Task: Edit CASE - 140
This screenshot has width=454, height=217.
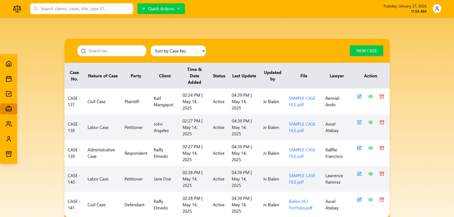Action: pos(359,174)
